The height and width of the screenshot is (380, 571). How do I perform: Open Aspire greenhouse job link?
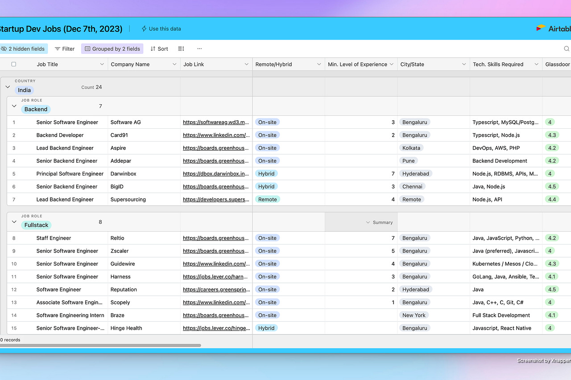(x=216, y=148)
